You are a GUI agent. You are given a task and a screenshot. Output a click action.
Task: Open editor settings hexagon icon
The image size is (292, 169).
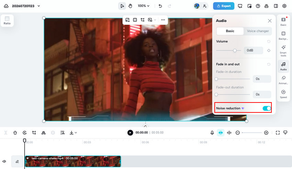coord(284,6)
